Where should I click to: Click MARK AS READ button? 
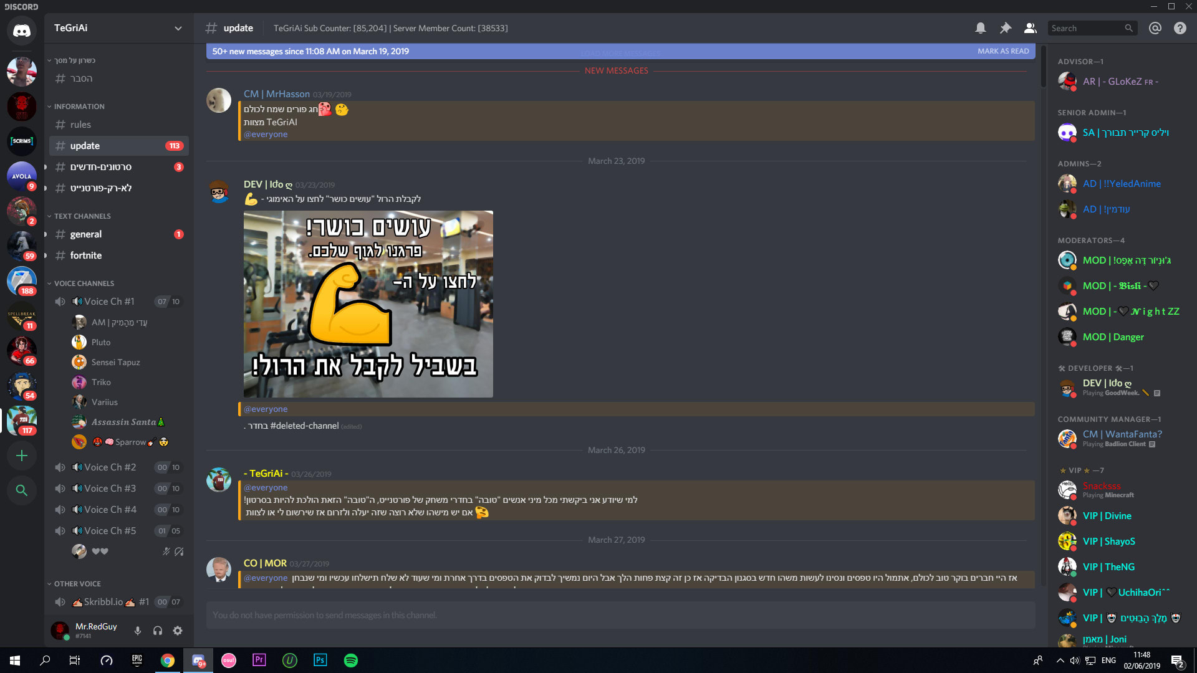coord(1003,51)
